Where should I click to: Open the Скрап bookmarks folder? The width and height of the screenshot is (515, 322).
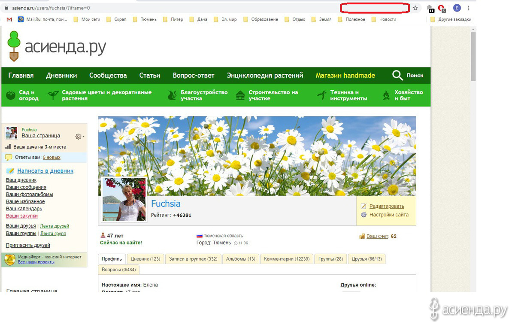click(x=116, y=19)
